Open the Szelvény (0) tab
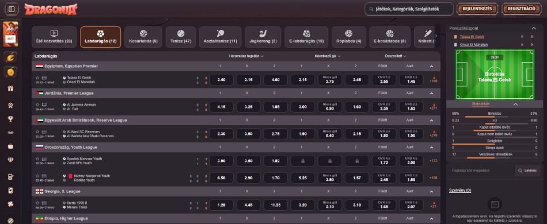 click(460, 191)
